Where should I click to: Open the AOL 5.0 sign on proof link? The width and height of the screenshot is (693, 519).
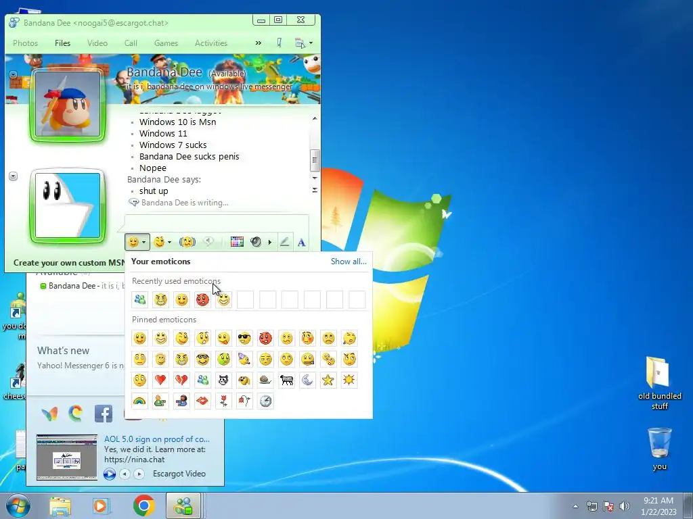click(x=157, y=439)
